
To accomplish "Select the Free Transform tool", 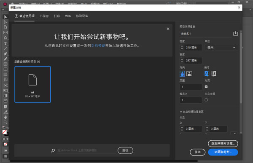I will click(x=5, y=91).
